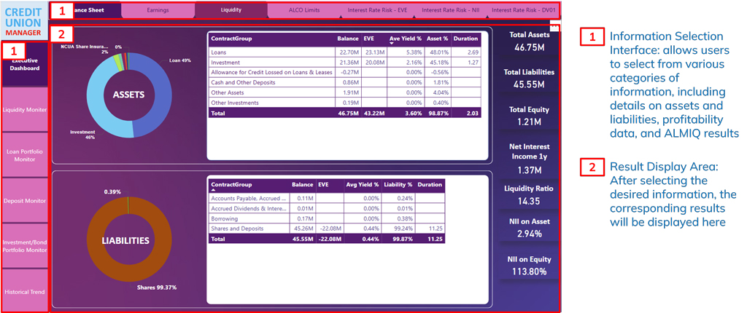Click the Liability % column header
Screen dimensions: 747x313
point(398,185)
